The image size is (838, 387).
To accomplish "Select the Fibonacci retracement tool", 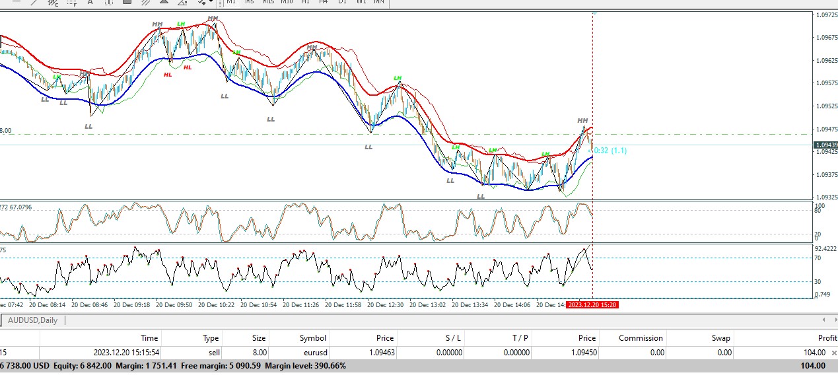I will click(71, 2).
